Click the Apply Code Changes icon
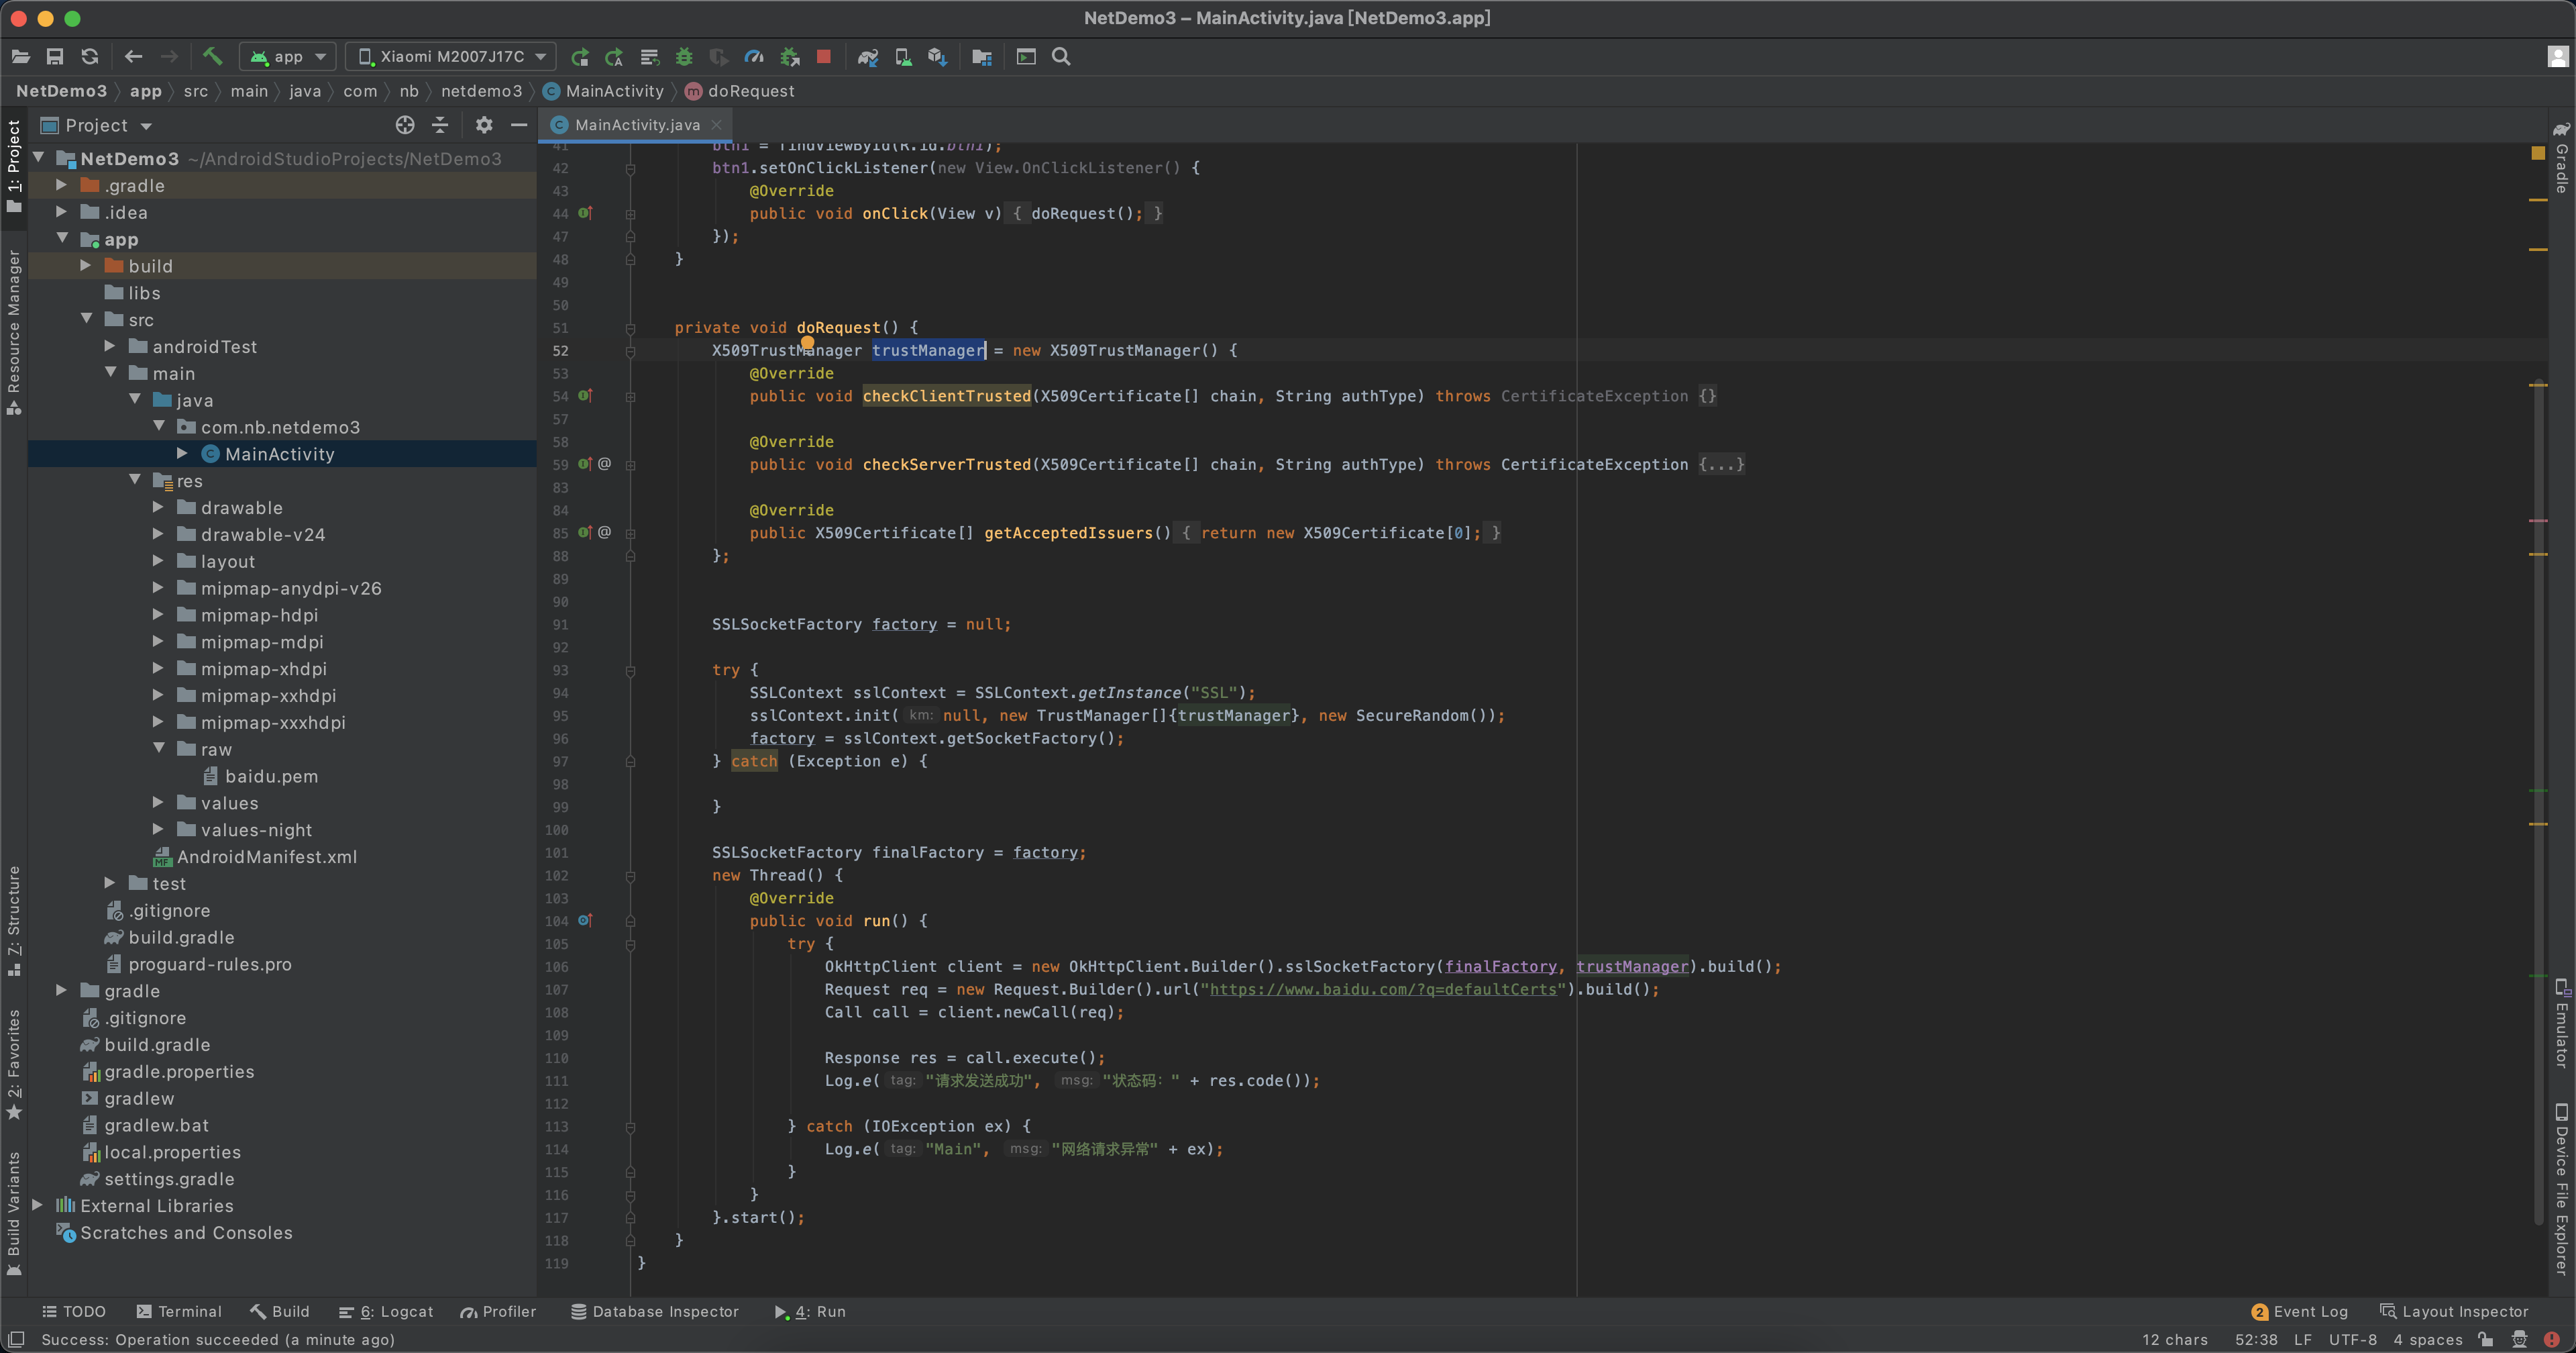Viewport: 2576px width, 1353px height. pyautogui.click(x=650, y=57)
